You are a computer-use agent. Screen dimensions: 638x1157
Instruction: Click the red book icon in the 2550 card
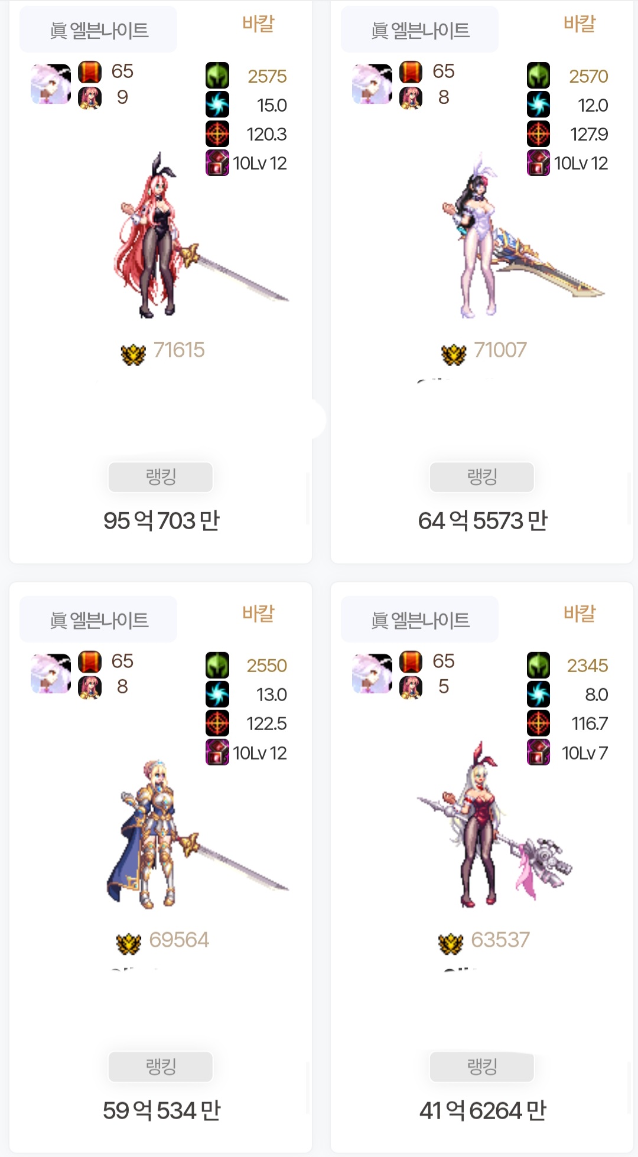tap(90, 661)
